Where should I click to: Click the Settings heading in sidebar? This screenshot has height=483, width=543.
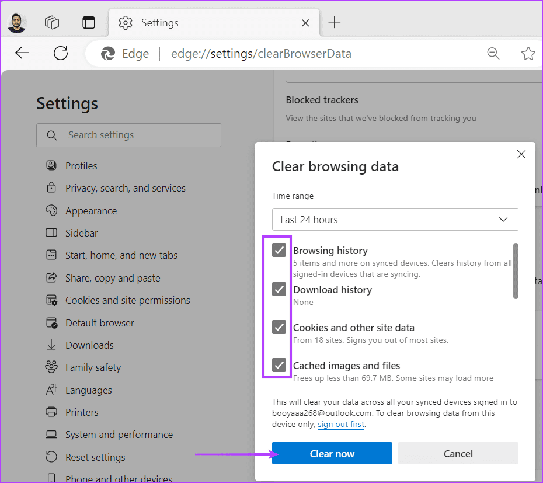pos(67,103)
